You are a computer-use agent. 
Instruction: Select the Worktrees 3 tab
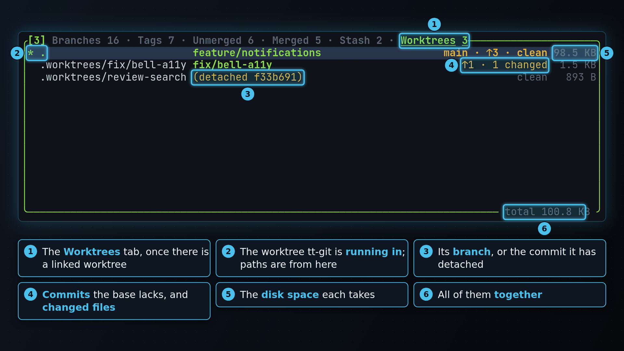point(434,41)
